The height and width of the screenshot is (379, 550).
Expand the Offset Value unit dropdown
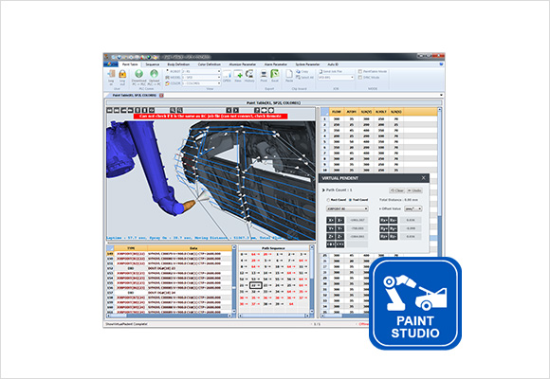tap(412, 208)
